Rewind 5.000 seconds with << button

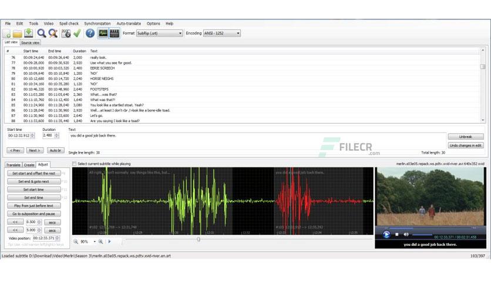tap(15, 230)
